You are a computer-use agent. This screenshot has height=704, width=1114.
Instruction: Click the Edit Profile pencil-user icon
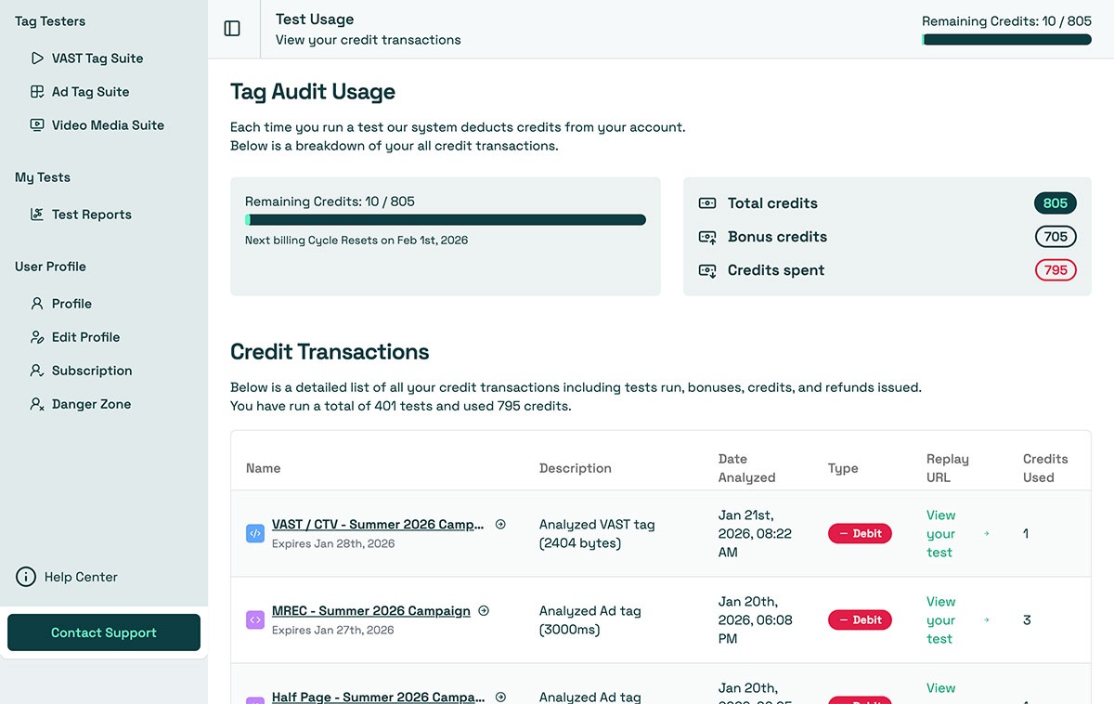37,337
